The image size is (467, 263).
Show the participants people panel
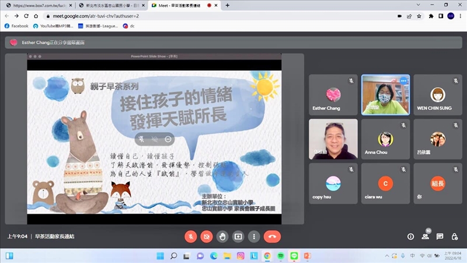(x=425, y=236)
